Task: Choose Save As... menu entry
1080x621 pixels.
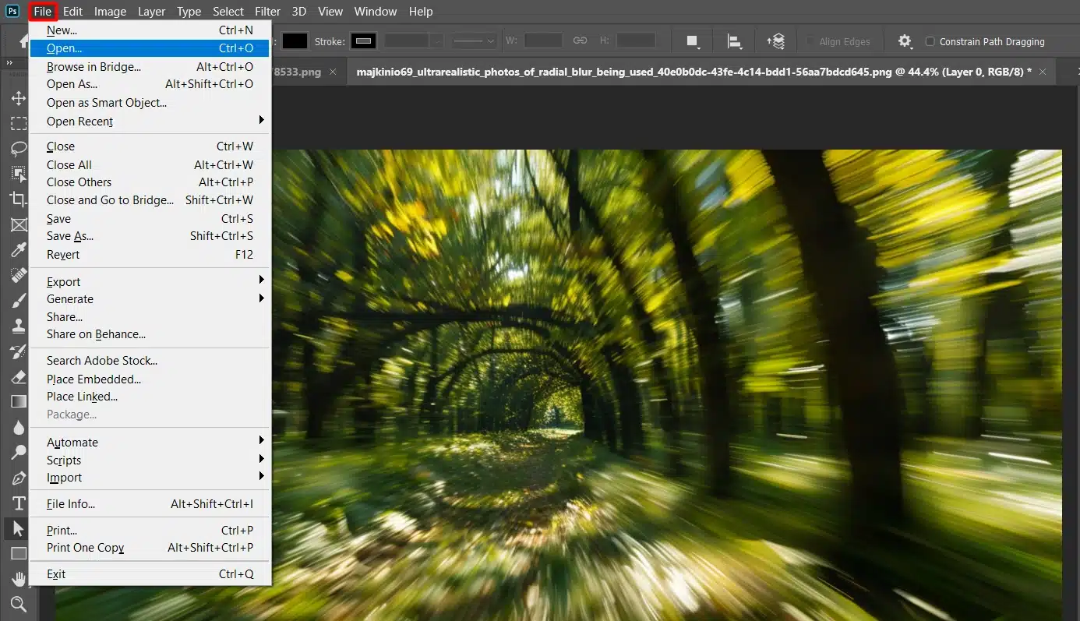Action: pyautogui.click(x=150, y=236)
